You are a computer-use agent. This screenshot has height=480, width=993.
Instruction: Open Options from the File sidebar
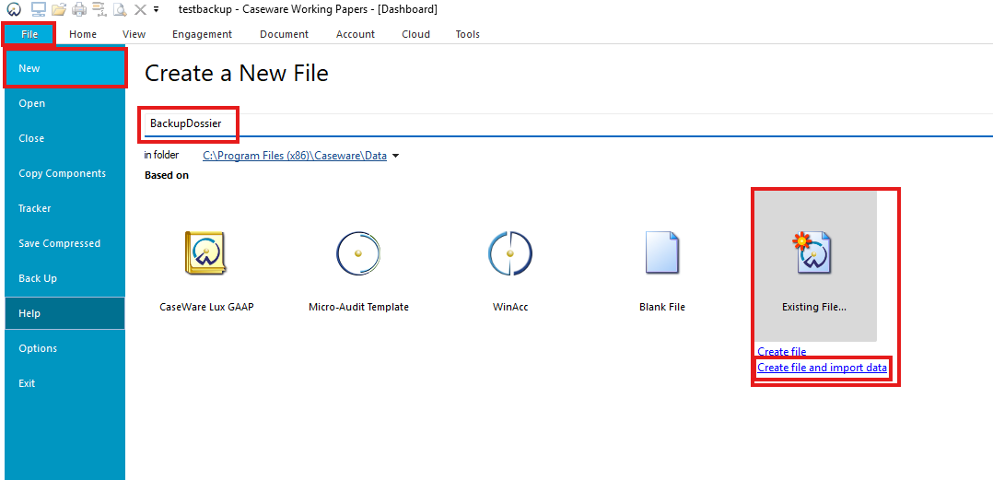(64, 348)
